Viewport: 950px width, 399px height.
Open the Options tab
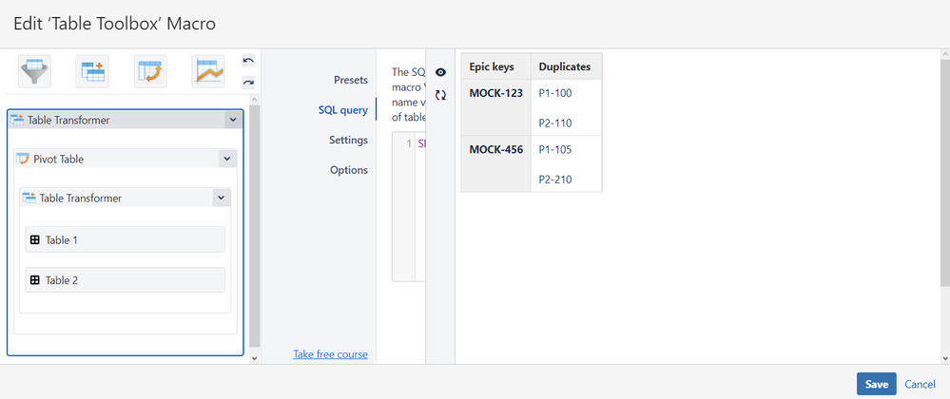(x=349, y=170)
